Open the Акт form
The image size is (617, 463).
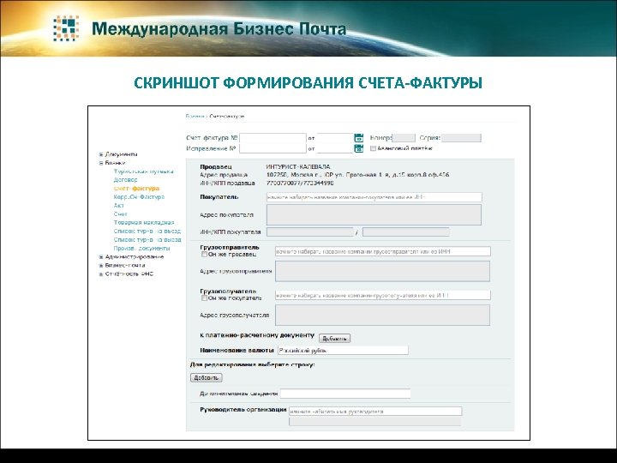click(x=119, y=206)
